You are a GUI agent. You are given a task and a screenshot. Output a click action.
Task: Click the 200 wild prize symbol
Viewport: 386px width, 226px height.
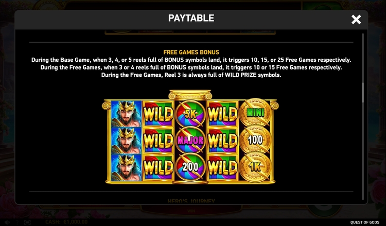(x=190, y=167)
